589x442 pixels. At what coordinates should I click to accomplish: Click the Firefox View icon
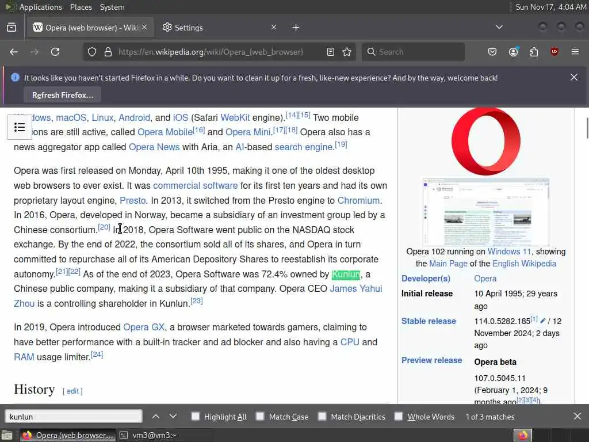point(12,28)
